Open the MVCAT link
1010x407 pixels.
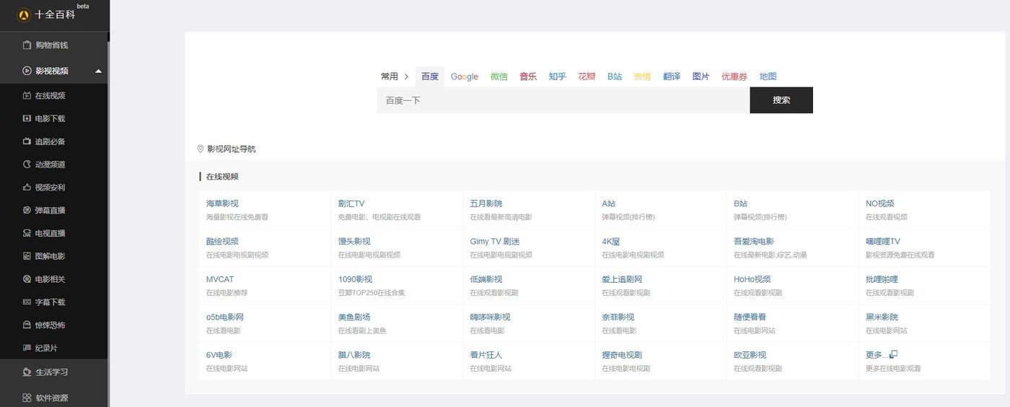click(220, 279)
